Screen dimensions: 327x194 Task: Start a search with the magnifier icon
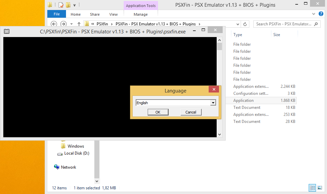click(316, 24)
